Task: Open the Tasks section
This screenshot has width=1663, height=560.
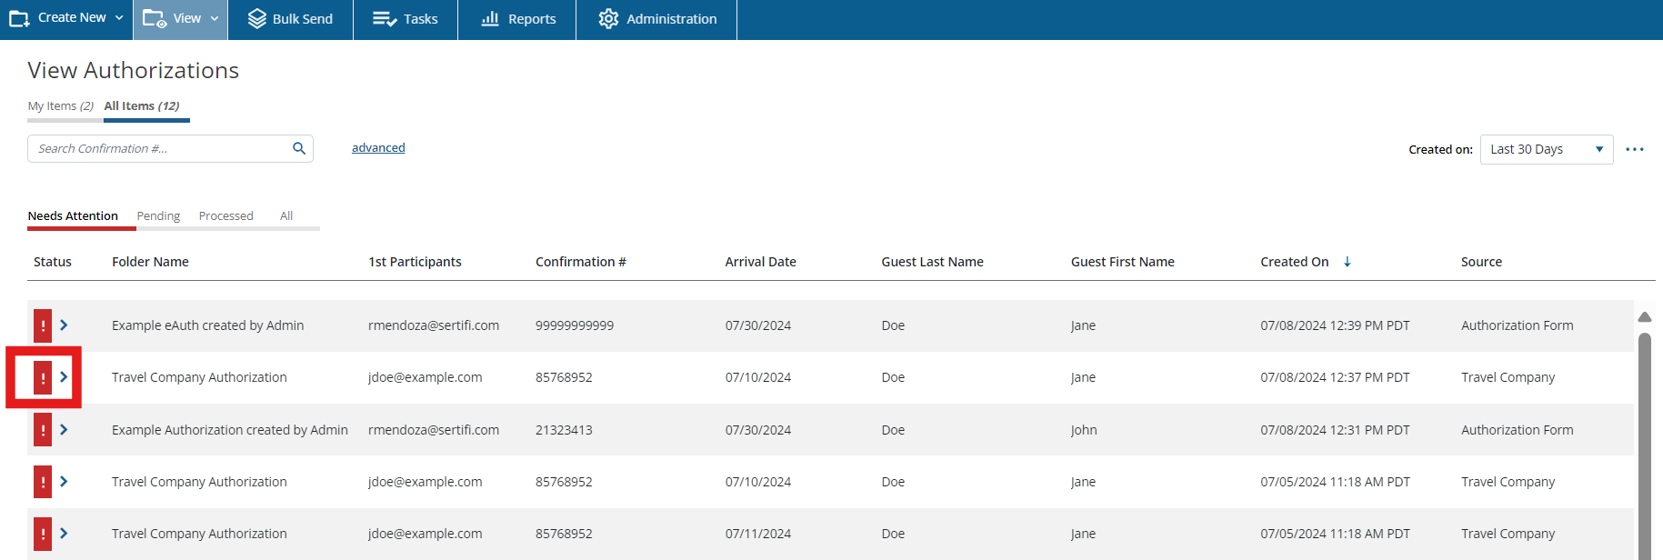Action: 406,18
